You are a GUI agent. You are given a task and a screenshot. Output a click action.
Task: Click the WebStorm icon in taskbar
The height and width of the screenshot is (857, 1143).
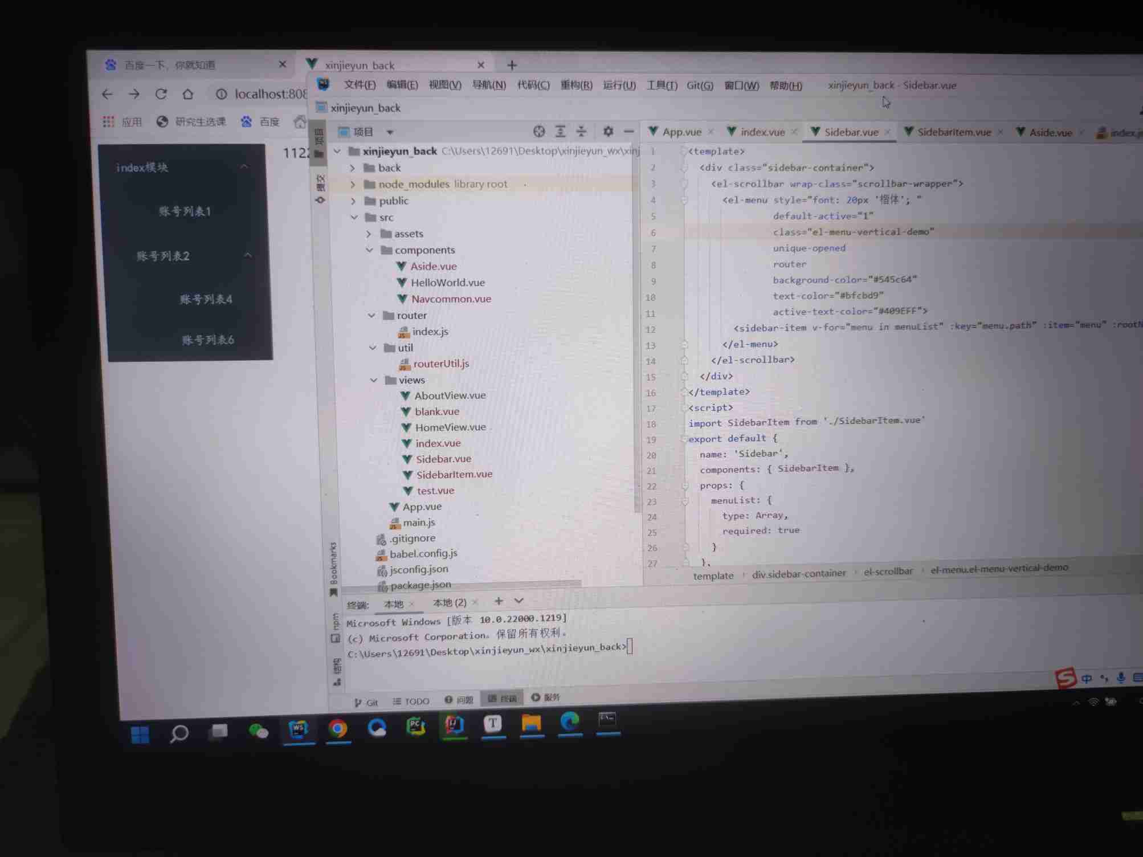(299, 729)
